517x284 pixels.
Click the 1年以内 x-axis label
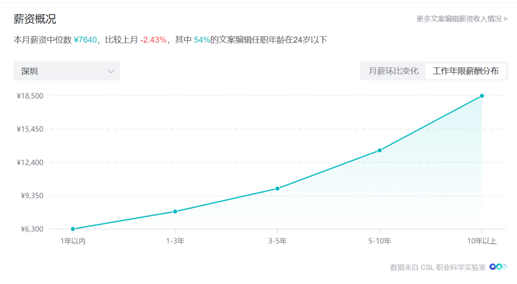[73, 241]
